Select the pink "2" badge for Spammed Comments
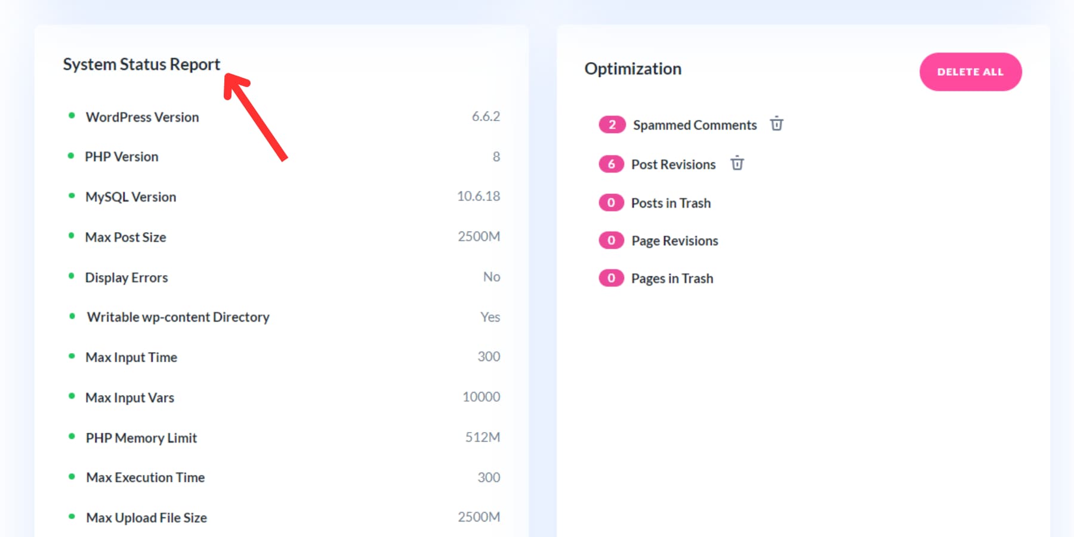1074x537 pixels. (x=611, y=124)
